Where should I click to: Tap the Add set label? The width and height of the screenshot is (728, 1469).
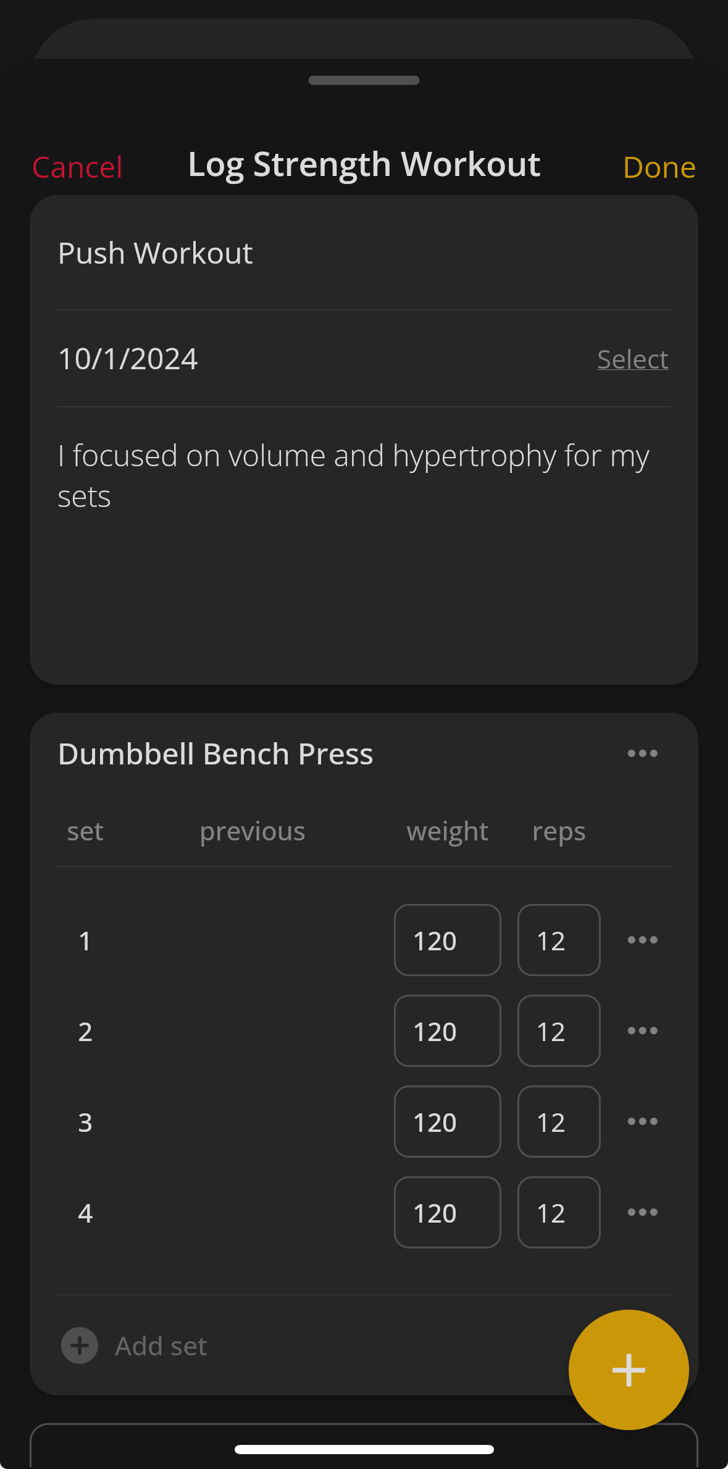(x=161, y=1346)
